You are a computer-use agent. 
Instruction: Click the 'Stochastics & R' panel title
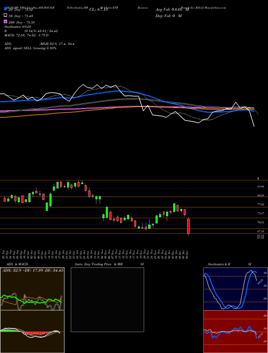219,264
